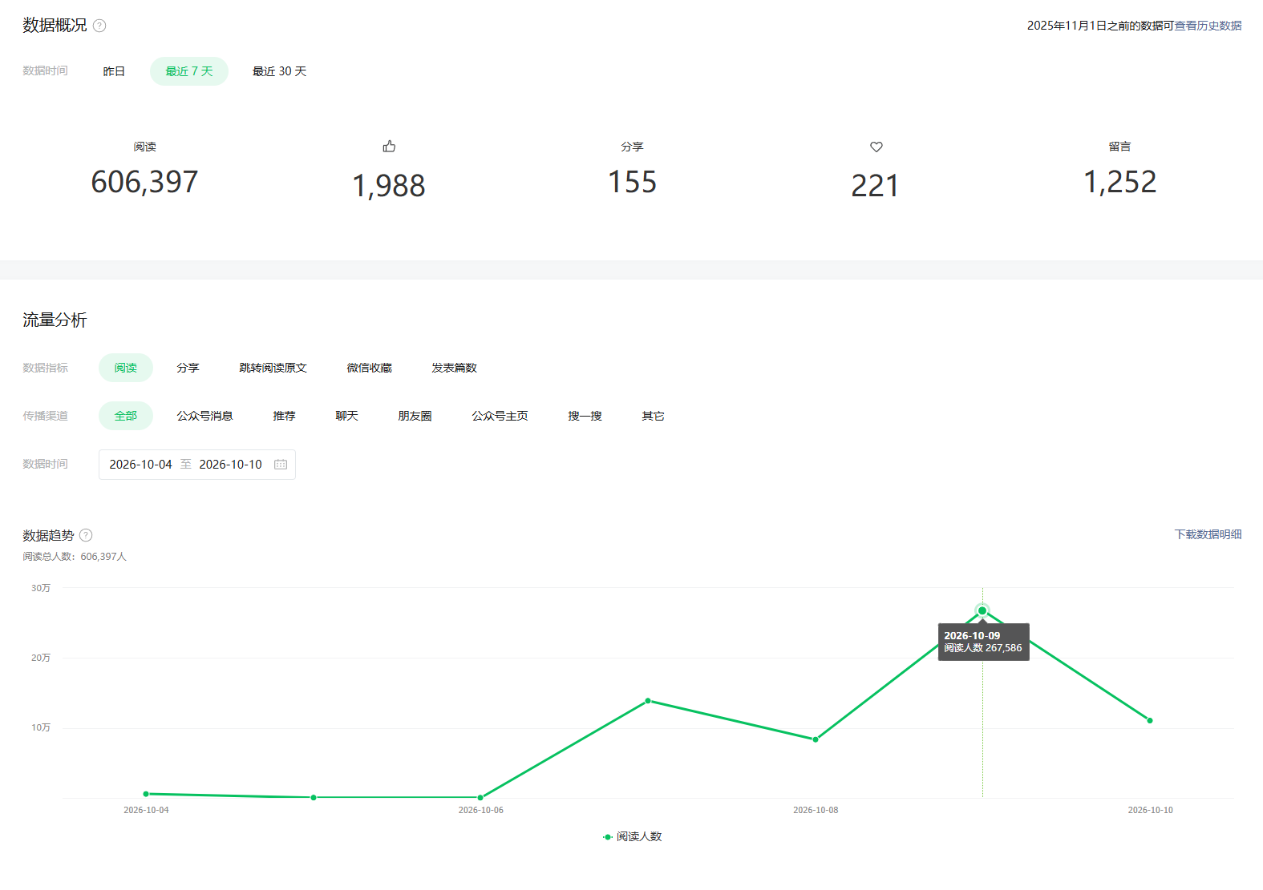Select the 最近 7 天 time range

[x=189, y=71]
